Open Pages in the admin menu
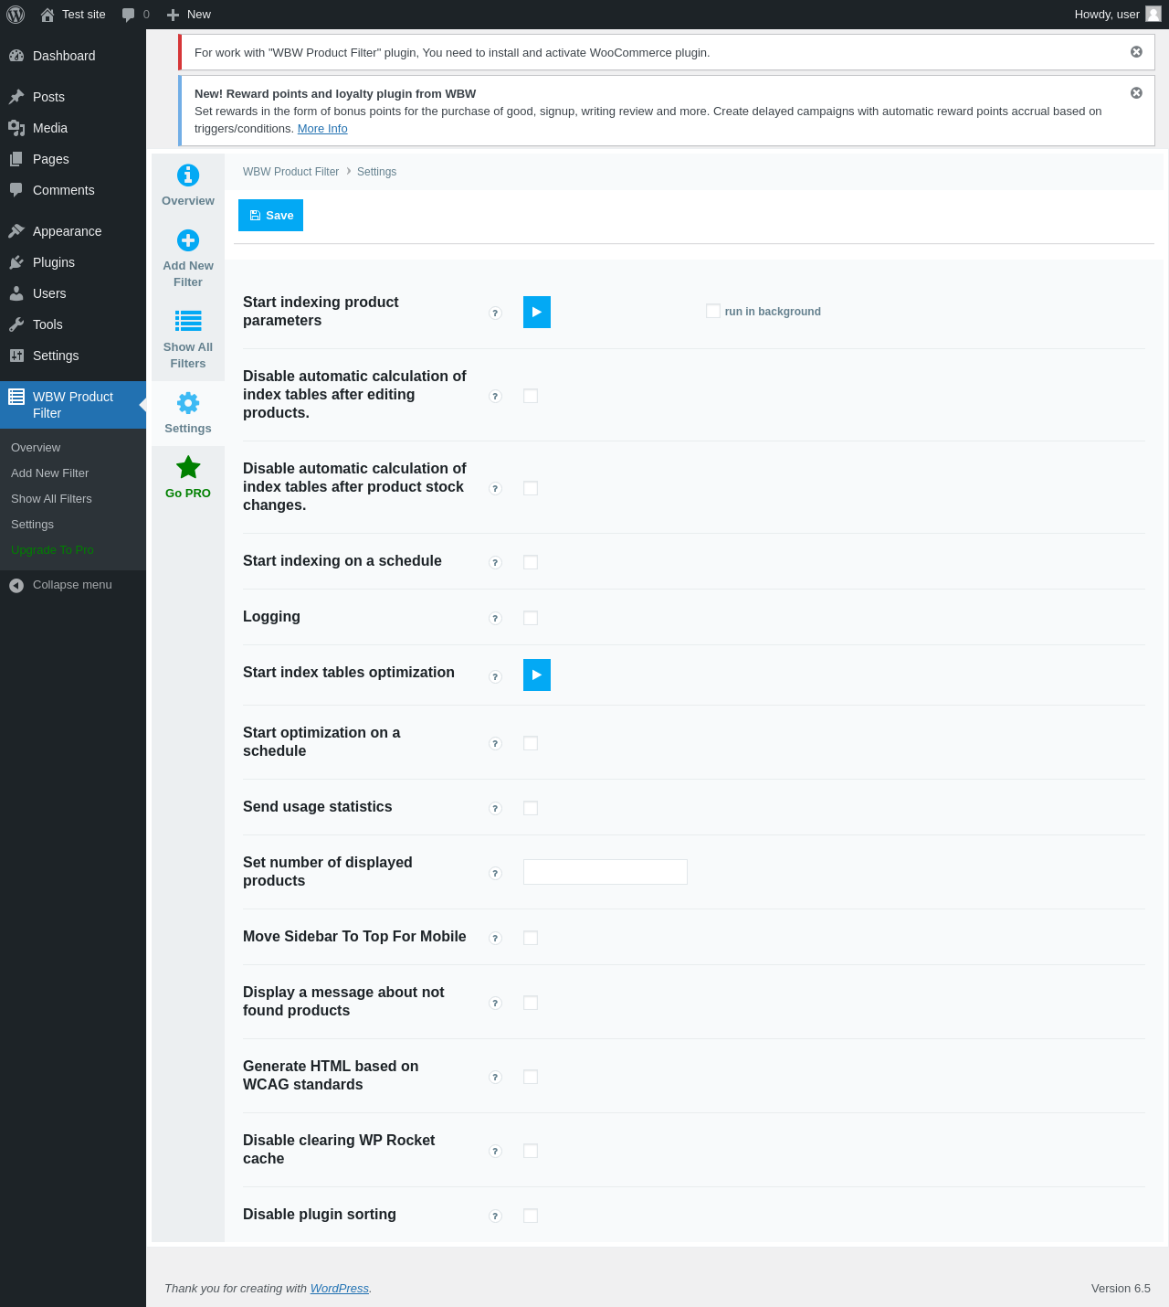The width and height of the screenshot is (1169, 1307). point(73,159)
